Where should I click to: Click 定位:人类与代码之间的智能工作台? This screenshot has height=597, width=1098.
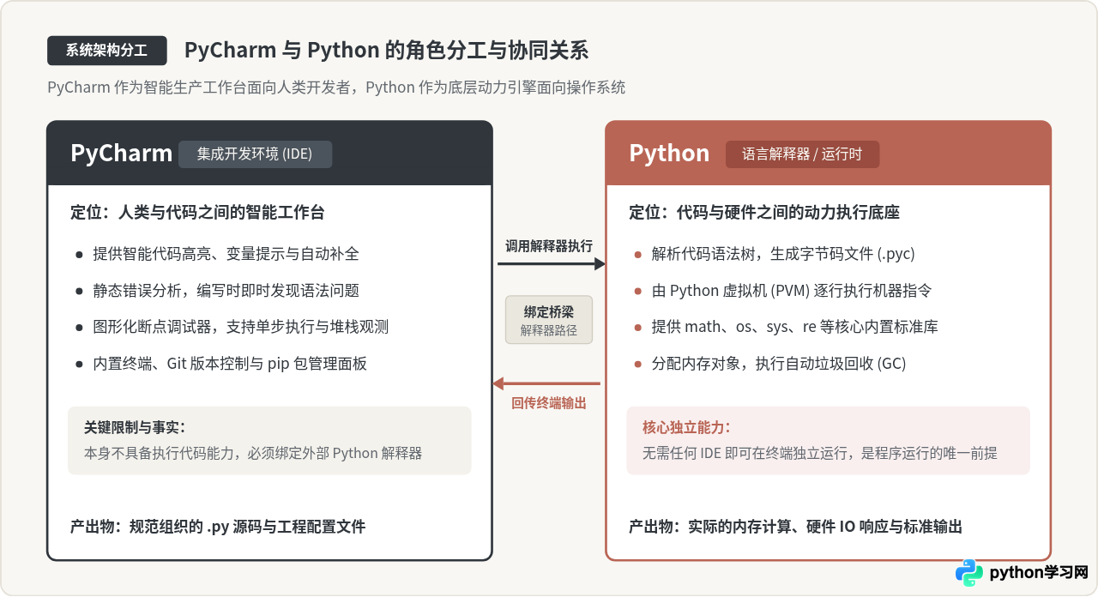tap(197, 212)
